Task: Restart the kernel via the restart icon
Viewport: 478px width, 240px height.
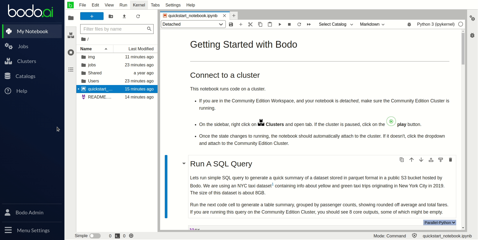Action: click(299, 24)
